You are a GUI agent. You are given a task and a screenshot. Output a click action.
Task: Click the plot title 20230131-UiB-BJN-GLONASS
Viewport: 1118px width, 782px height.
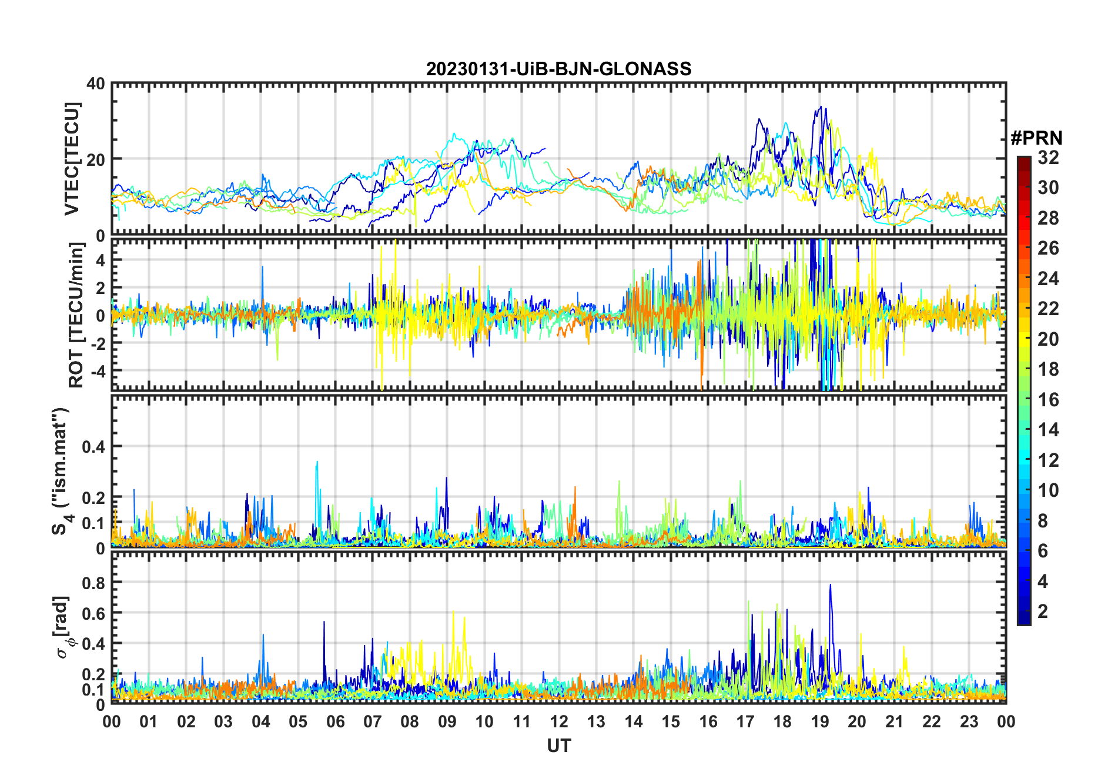(x=558, y=69)
